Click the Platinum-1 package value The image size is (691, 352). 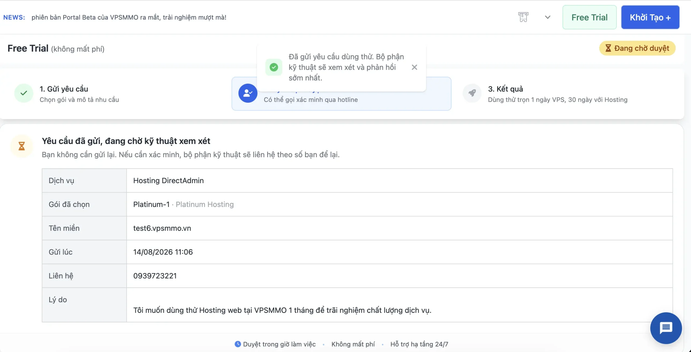point(151,204)
